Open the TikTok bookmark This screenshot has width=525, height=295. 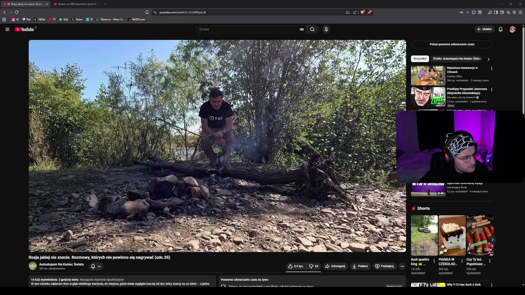pyautogui.click(x=39, y=19)
